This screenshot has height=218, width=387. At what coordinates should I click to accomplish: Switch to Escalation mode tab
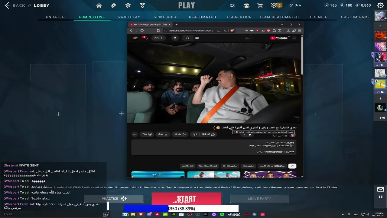[239, 17]
